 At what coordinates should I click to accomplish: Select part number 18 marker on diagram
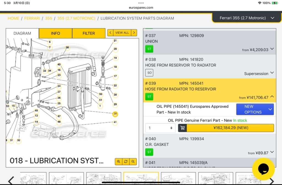(115, 67)
